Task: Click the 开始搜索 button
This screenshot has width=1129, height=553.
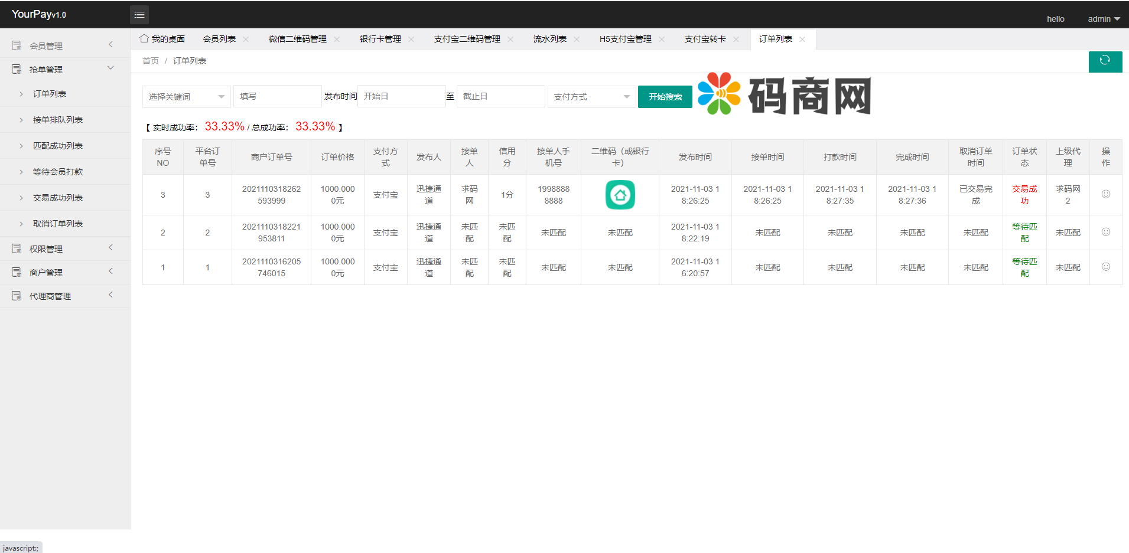Action: [665, 97]
